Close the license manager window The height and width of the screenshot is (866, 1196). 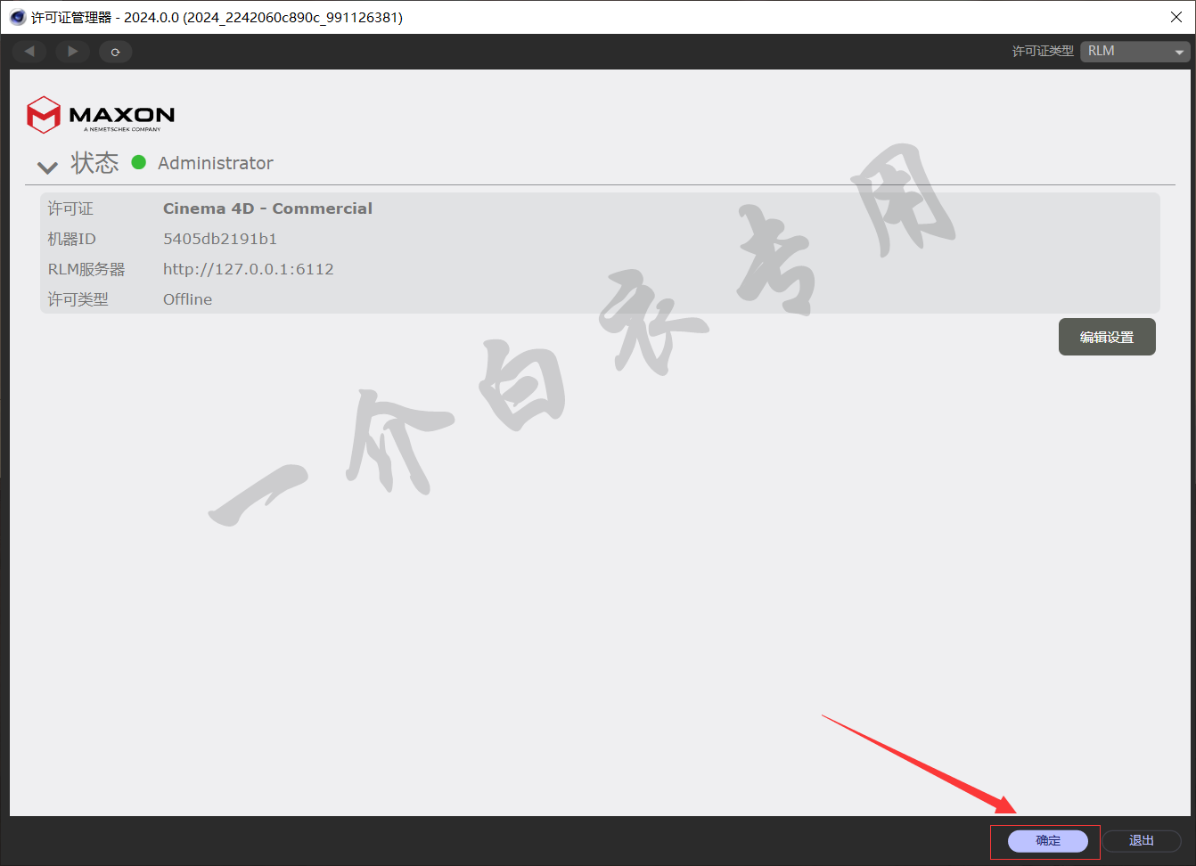coord(1176,17)
